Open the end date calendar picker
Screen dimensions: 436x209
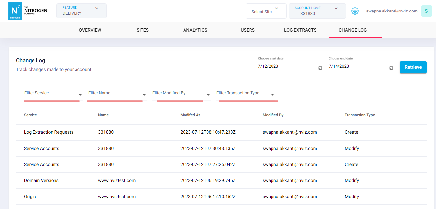(x=391, y=68)
